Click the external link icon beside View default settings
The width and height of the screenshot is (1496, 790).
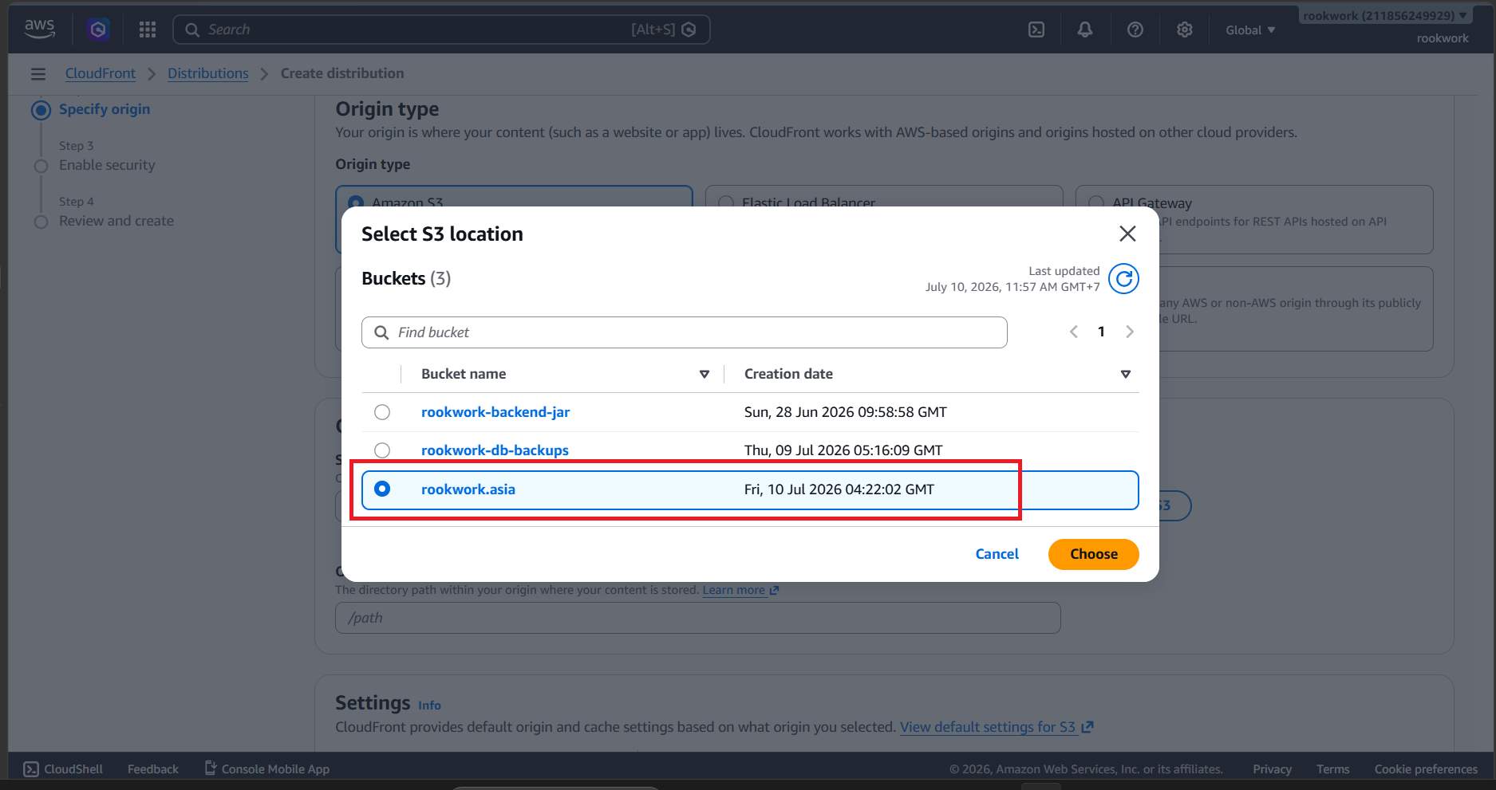(1087, 727)
